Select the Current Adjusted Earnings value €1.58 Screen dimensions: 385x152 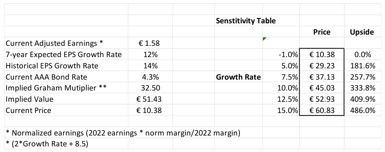coord(150,43)
